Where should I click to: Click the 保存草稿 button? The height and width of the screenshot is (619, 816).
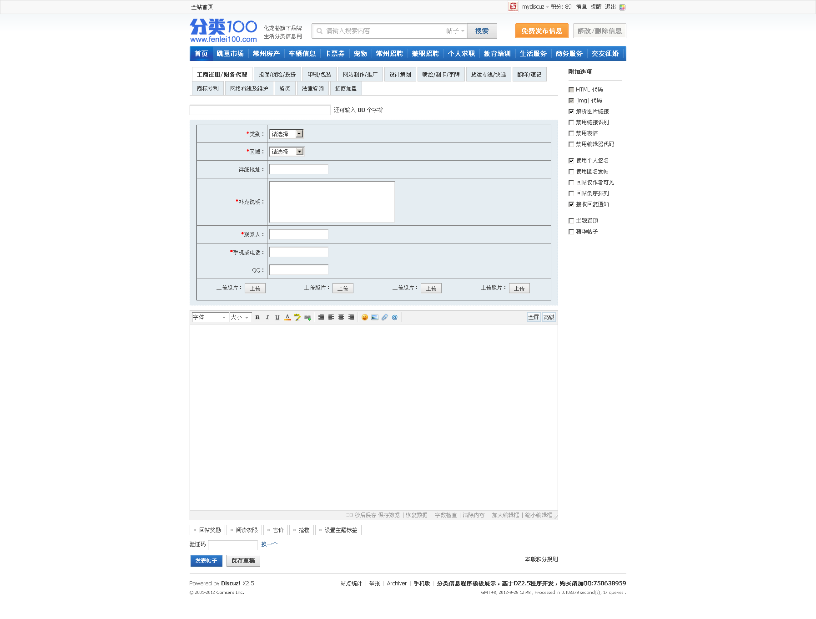(x=243, y=561)
